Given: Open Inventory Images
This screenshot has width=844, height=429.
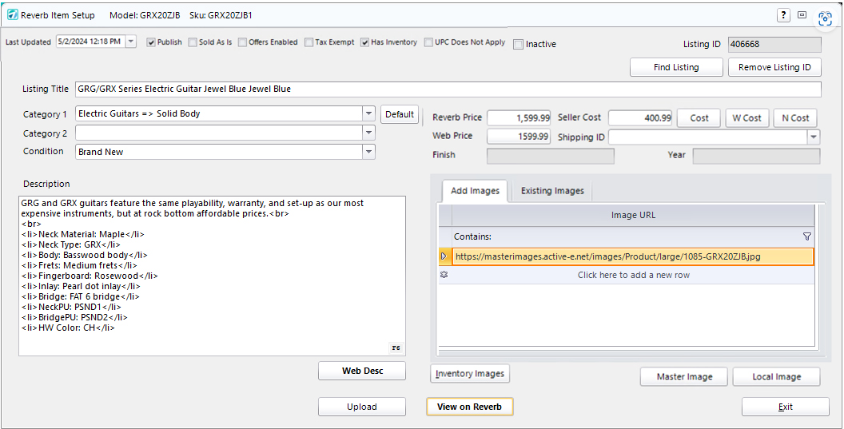Looking at the screenshot, I should [x=470, y=374].
